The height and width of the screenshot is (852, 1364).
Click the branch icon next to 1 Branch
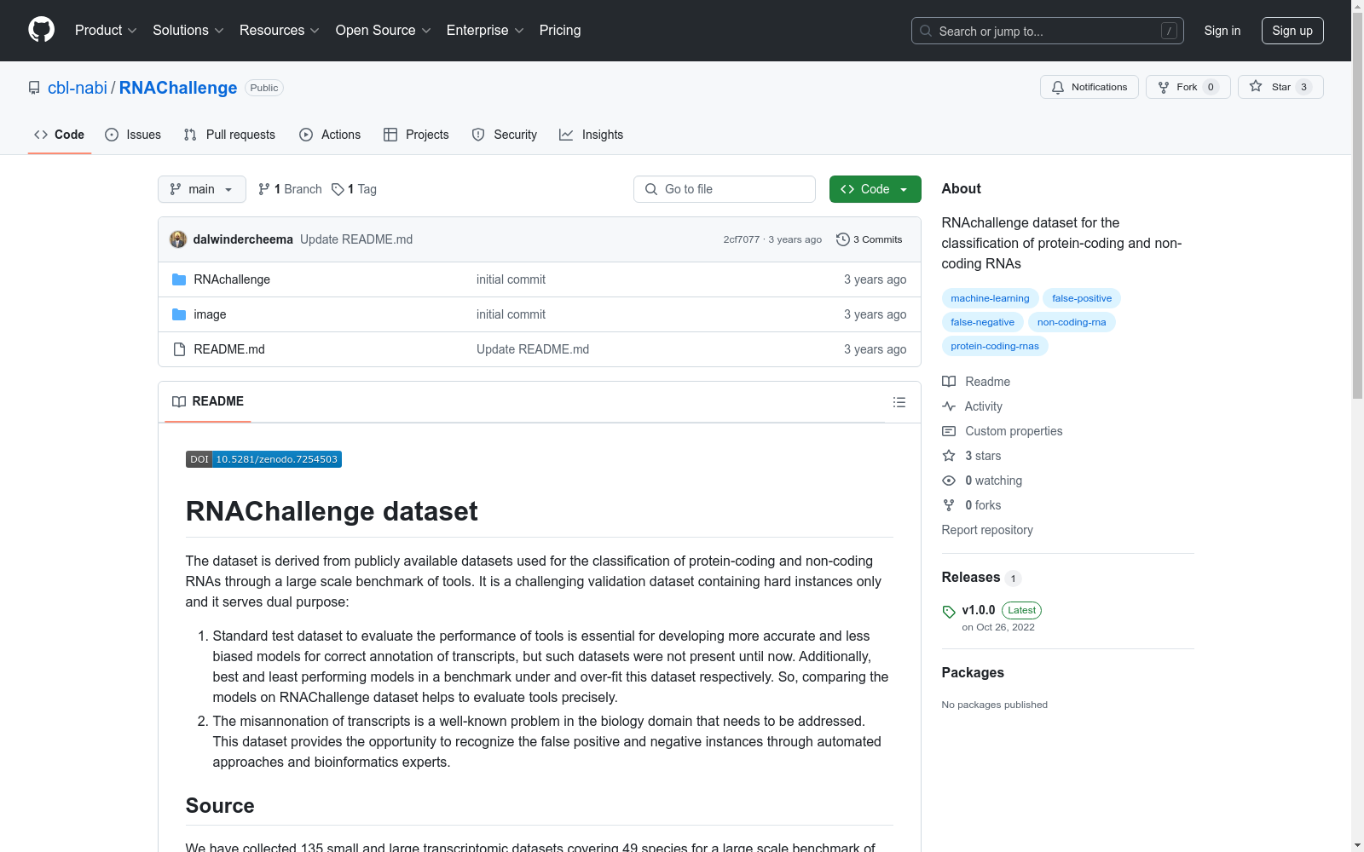[264, 189]
